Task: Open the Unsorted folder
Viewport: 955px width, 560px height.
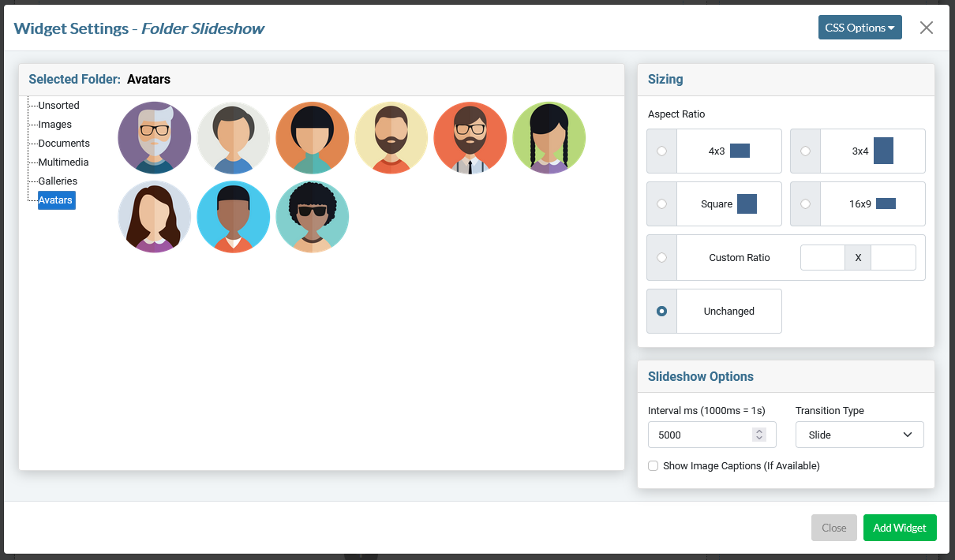Action: tap(58, 106)
